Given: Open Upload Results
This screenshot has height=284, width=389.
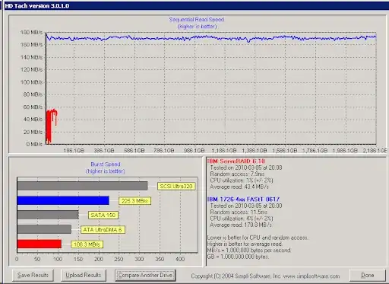Looking at the screenshot, I should [84, 275].
